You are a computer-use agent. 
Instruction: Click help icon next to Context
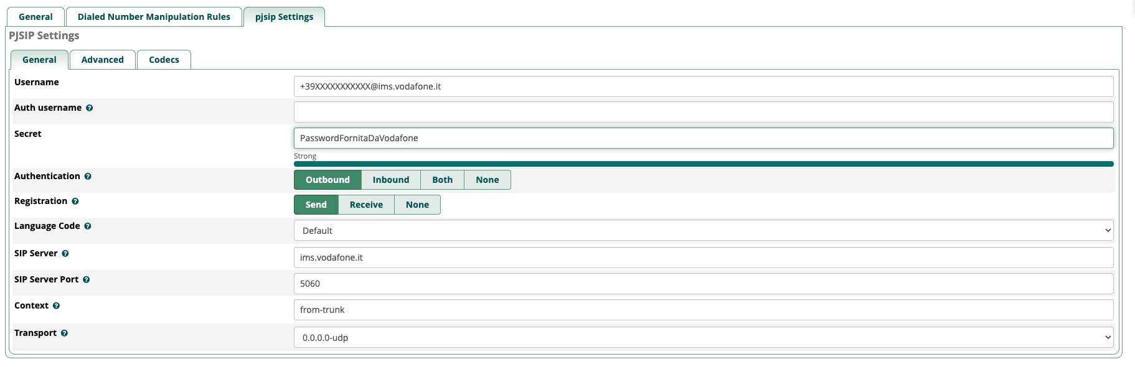56,306
